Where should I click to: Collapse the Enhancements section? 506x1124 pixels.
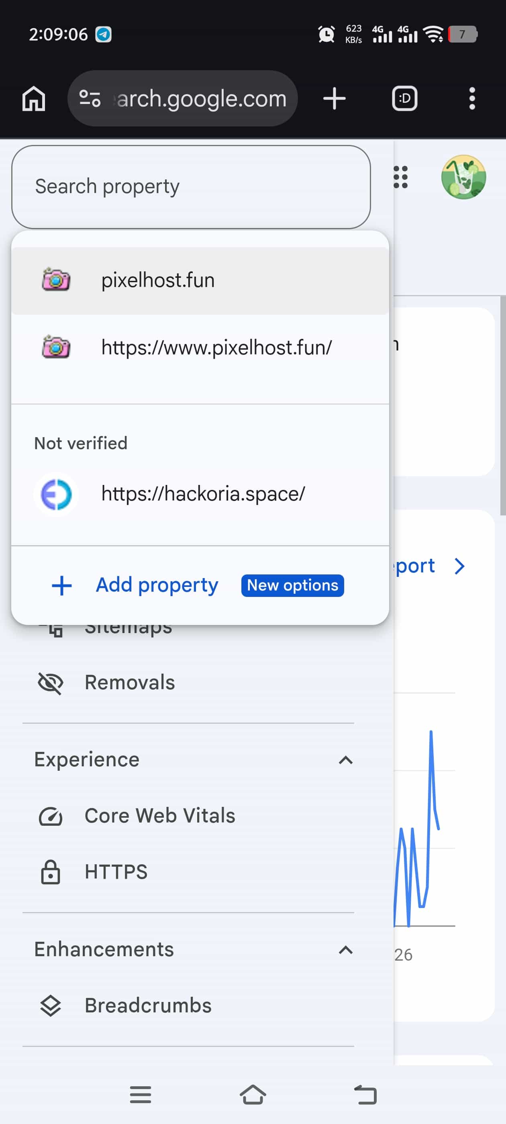pyautogui.click(x=345, y=950)
